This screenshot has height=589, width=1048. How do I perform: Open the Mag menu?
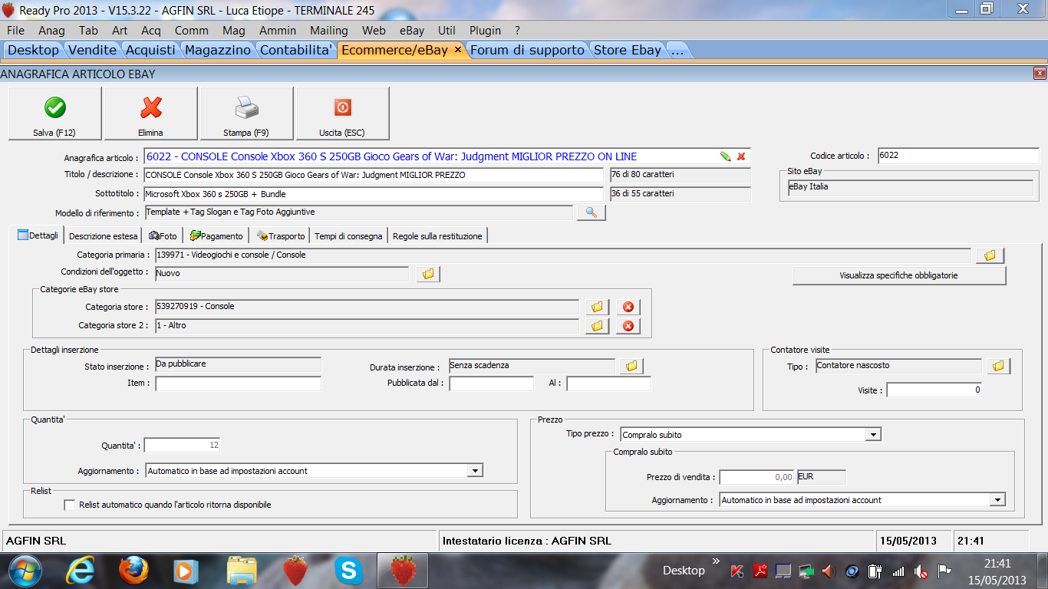point(234,31)
